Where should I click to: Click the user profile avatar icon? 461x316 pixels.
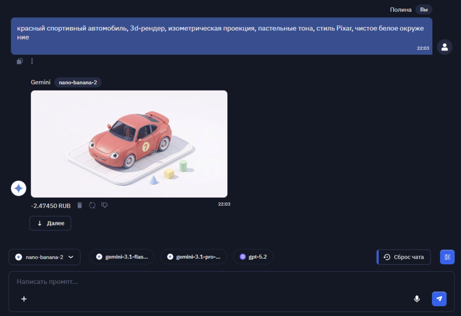click(444, 47)
